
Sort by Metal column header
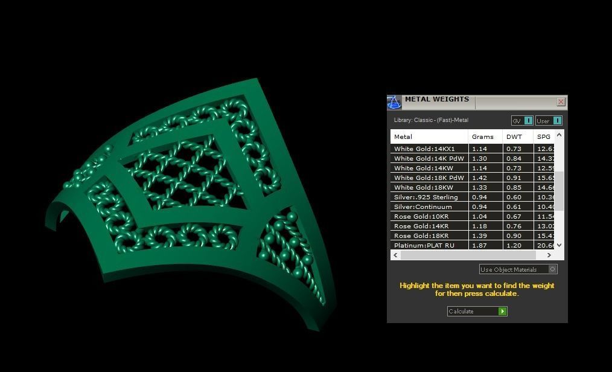(x=429, y=136)
